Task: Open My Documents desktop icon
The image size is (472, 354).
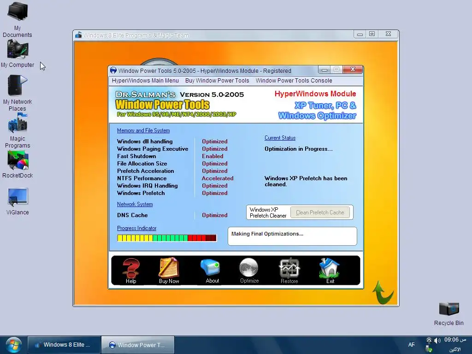Action: coord(18,19)
